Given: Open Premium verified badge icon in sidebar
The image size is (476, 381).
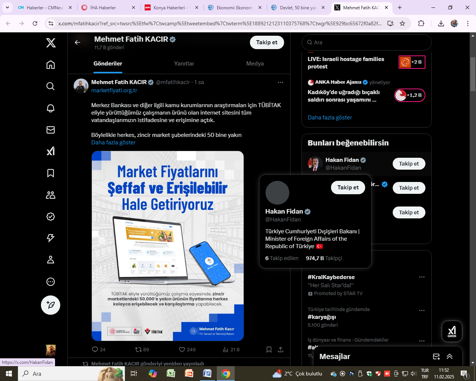Looking at the screenshot, I should [51, 217].
